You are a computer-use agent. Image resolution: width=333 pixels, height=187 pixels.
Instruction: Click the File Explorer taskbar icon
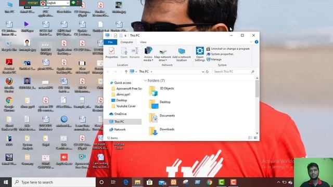point(137,182)
